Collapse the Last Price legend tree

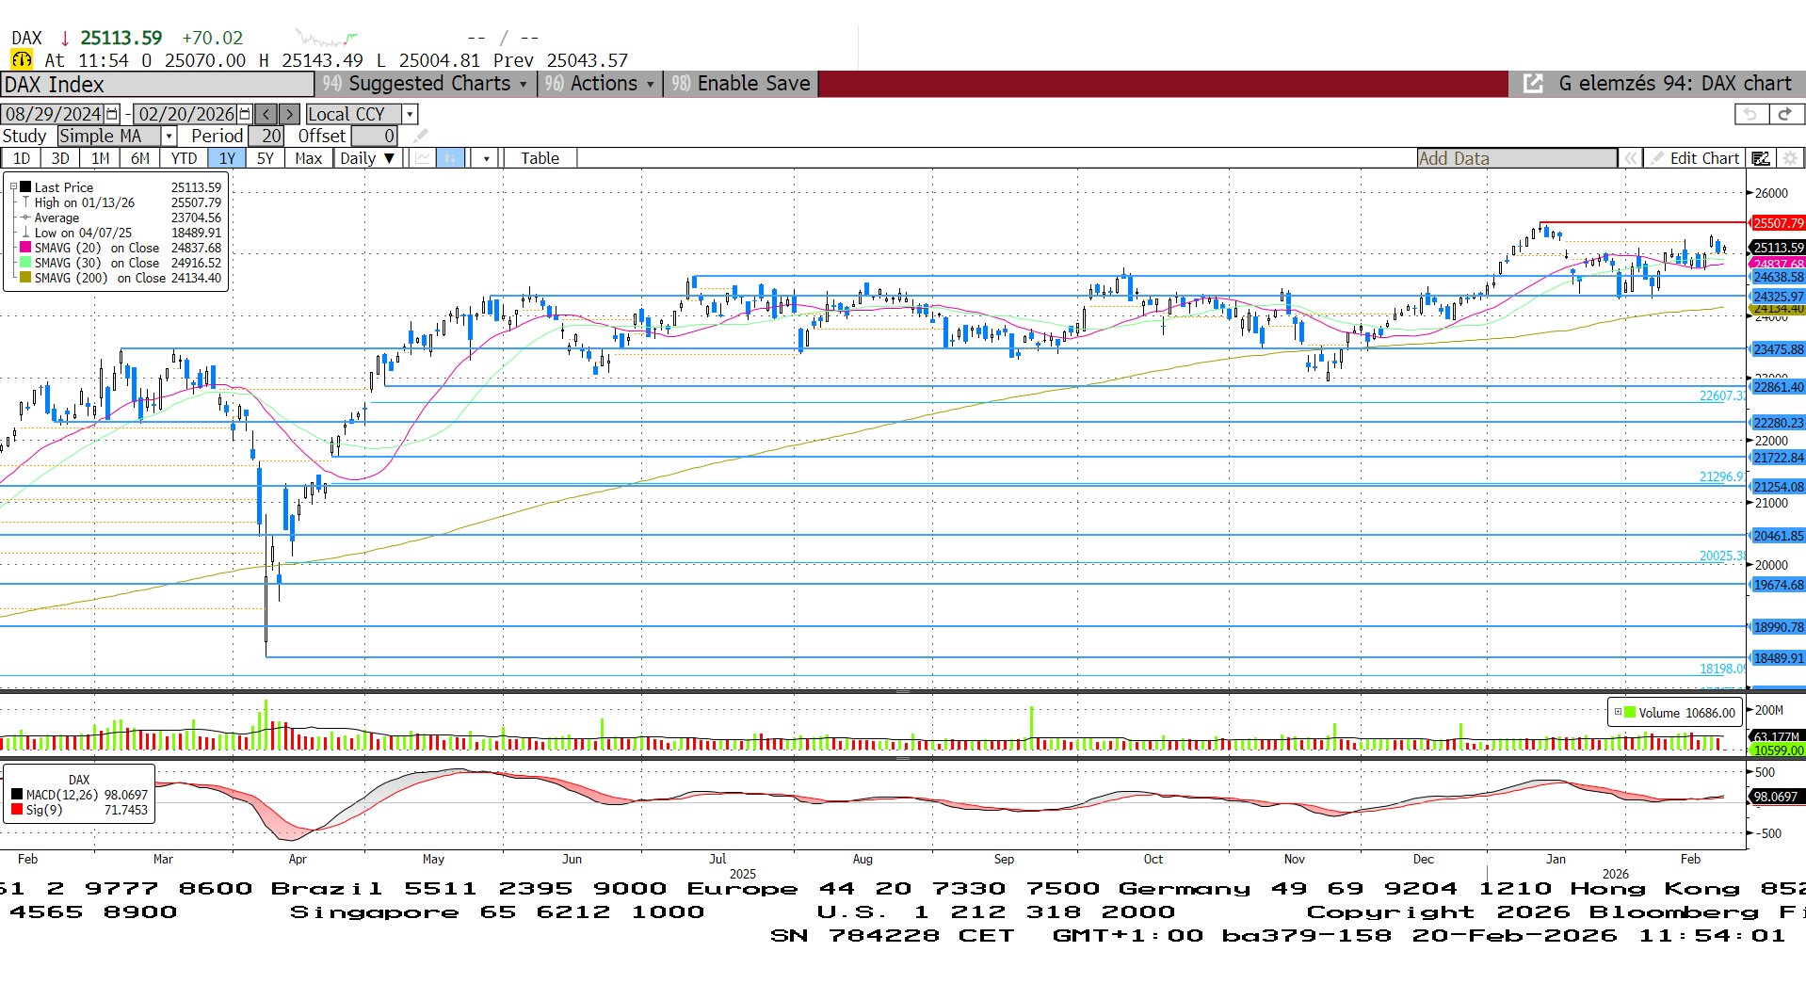click(13, 187)
